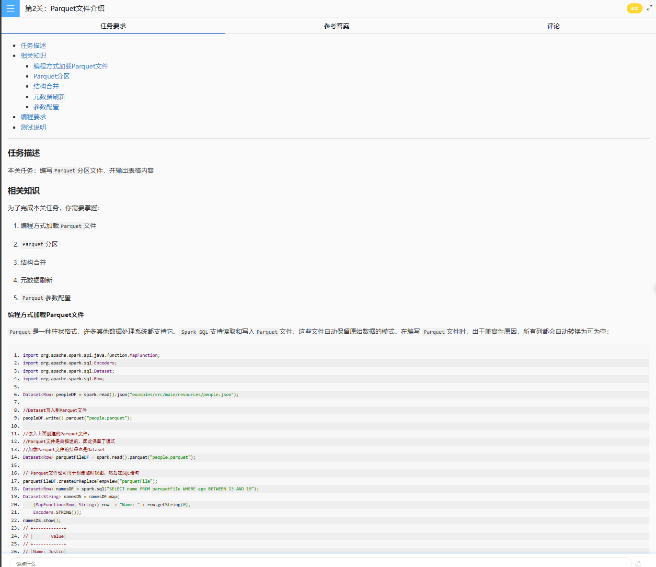Navigate to the 结构合并 contents link
The image size is (656, 567).
point(46,86)
